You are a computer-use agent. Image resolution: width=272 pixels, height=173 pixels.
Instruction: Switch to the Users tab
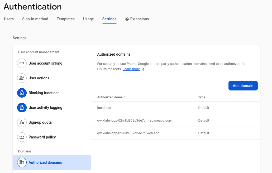coord(9,19)
